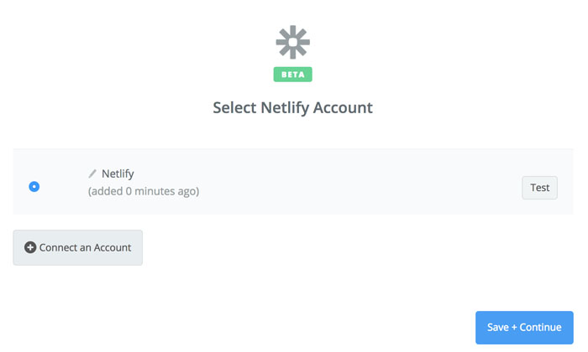
Task: Click the blue Save + Continue button
Action: click(x=524, y=328)
